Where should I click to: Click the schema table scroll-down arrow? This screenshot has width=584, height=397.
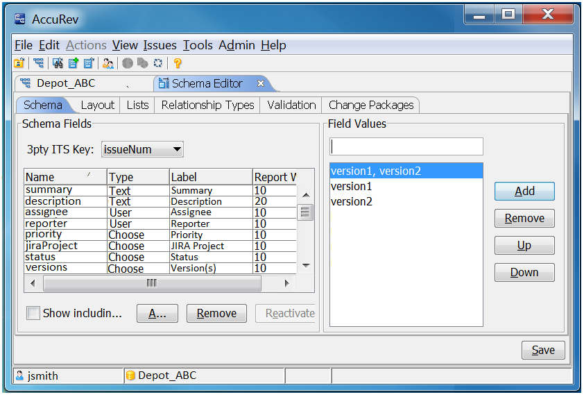305,266
